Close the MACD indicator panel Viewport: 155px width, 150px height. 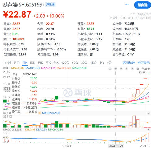click(149, 129)
